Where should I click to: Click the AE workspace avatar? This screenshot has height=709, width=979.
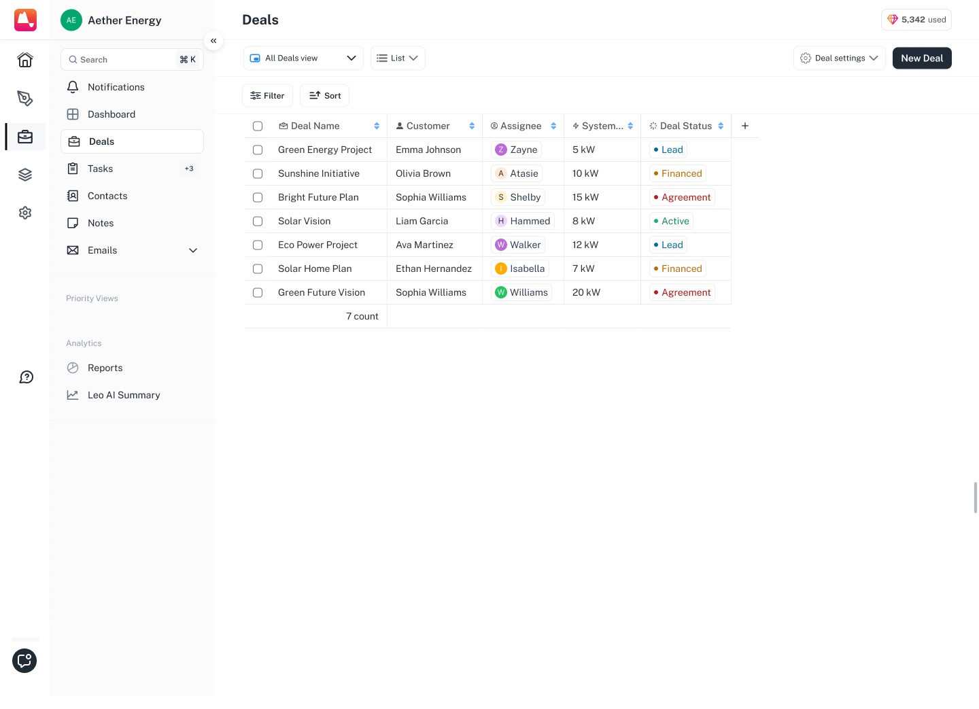71,20
